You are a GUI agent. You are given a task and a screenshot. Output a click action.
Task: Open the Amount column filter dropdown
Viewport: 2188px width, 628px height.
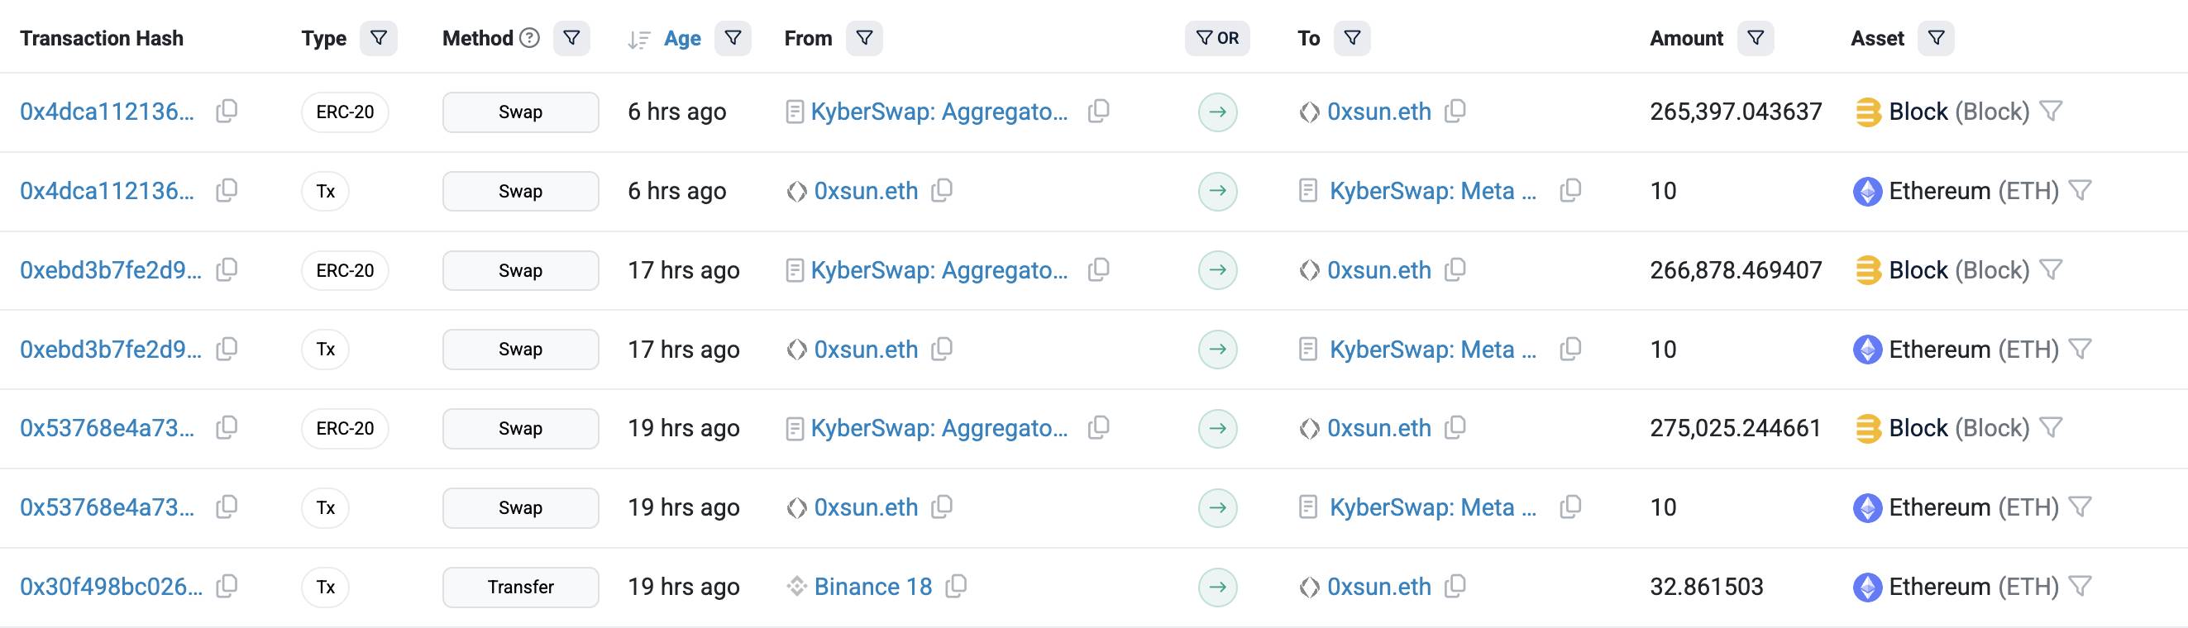1756,38
